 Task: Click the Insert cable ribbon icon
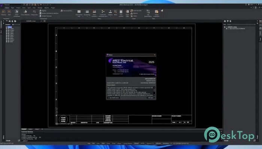tap(127, 12)
